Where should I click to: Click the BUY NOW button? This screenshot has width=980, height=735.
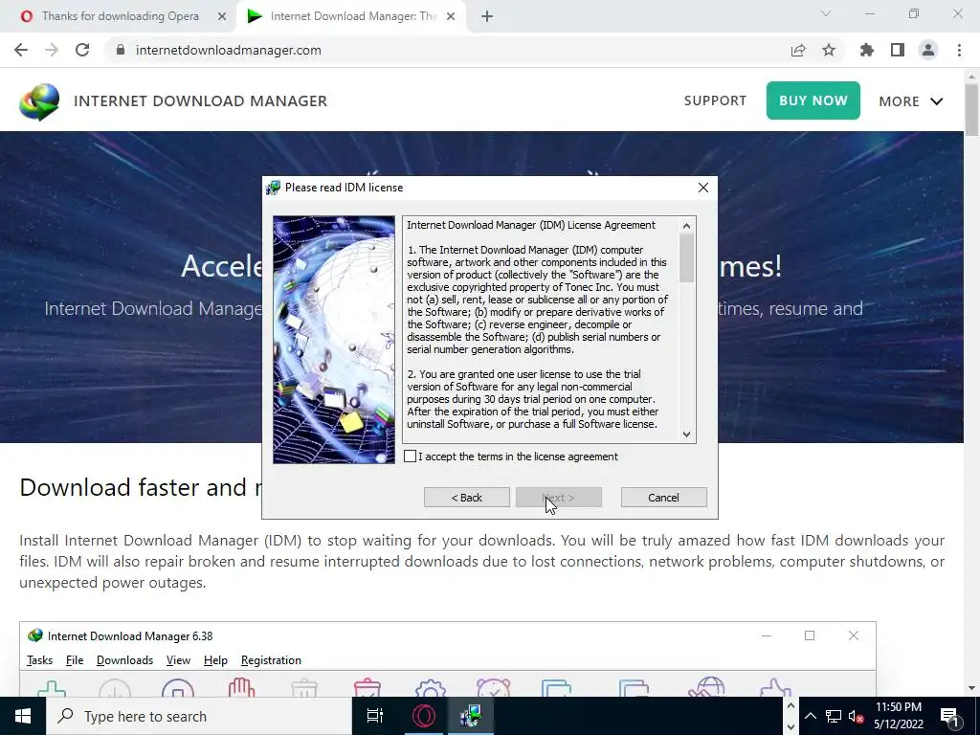(x=813, y=100)
